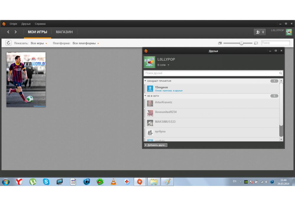Collapse the 'Не в сети' friends group

click(145, 96)
